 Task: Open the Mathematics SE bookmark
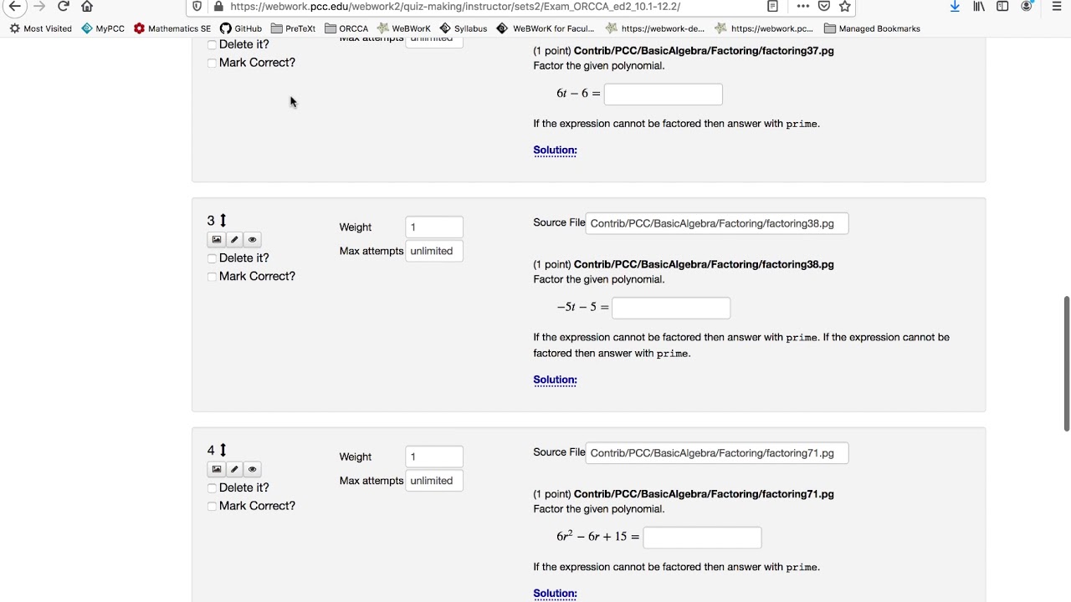click(x=172, y=28)
